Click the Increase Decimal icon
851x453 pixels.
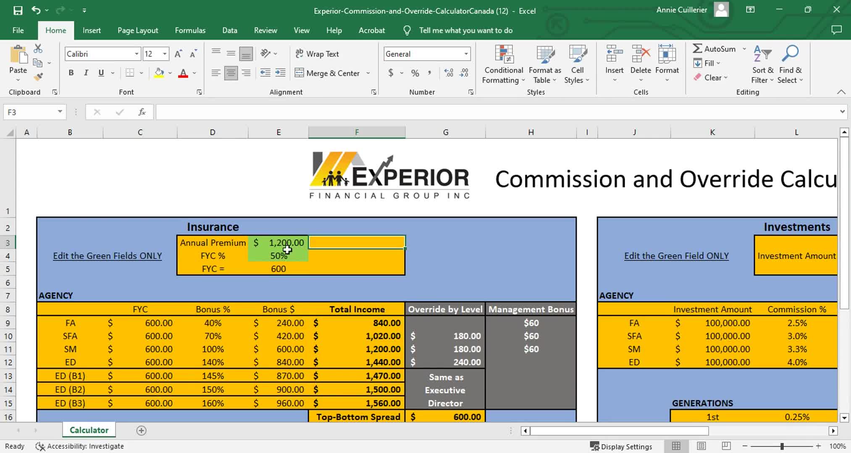click(x=449, y=73)
